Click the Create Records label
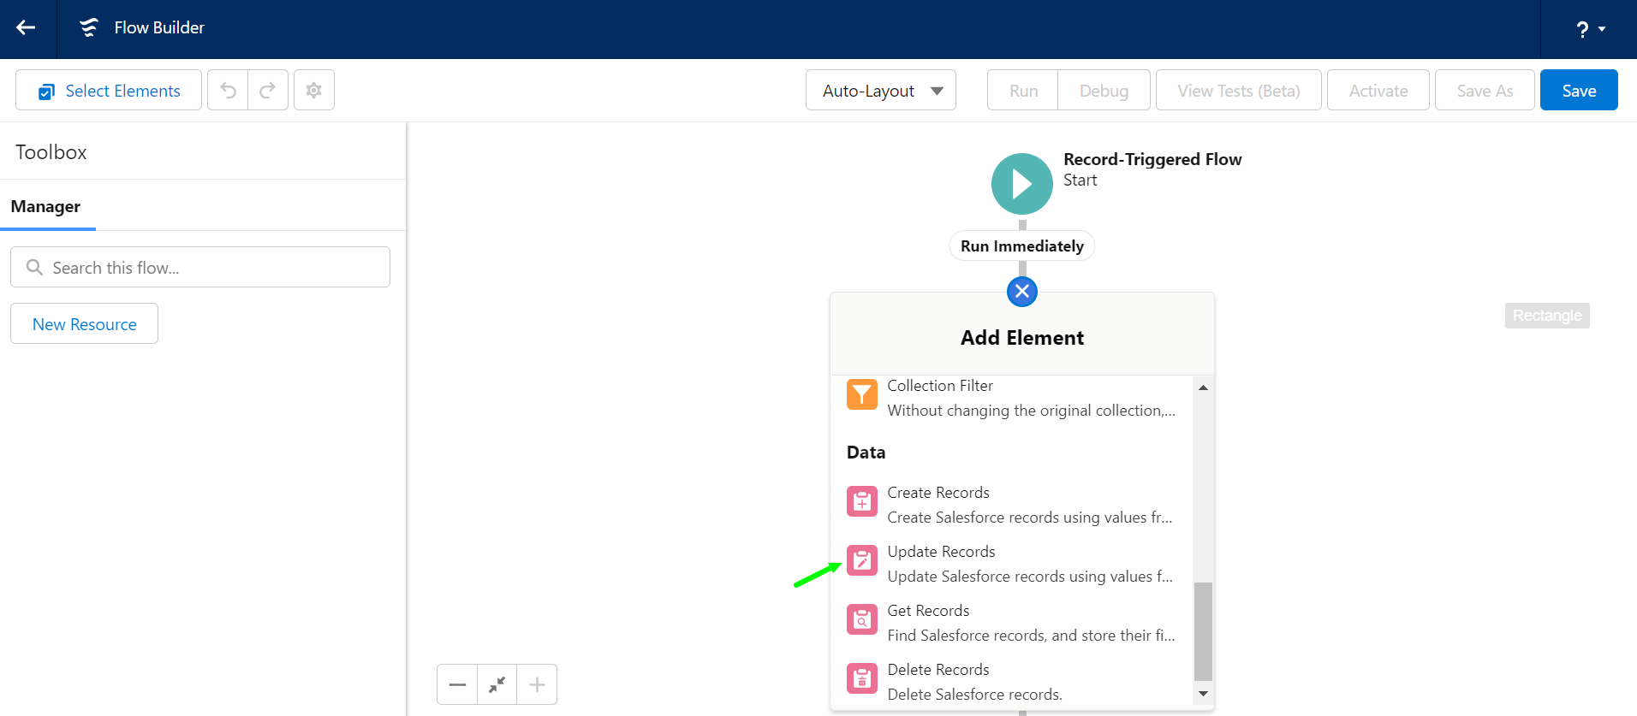The width and height of the screenshot is (1637, 716). click(938, 493)
